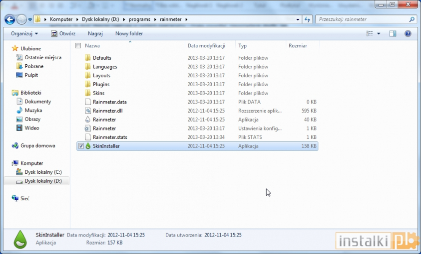
Task: Click the SkinInstaller green drop icon
Action: (x=88, y=146)
